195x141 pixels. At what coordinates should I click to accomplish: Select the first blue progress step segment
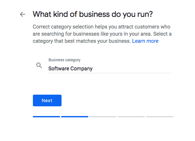(46, 117)
